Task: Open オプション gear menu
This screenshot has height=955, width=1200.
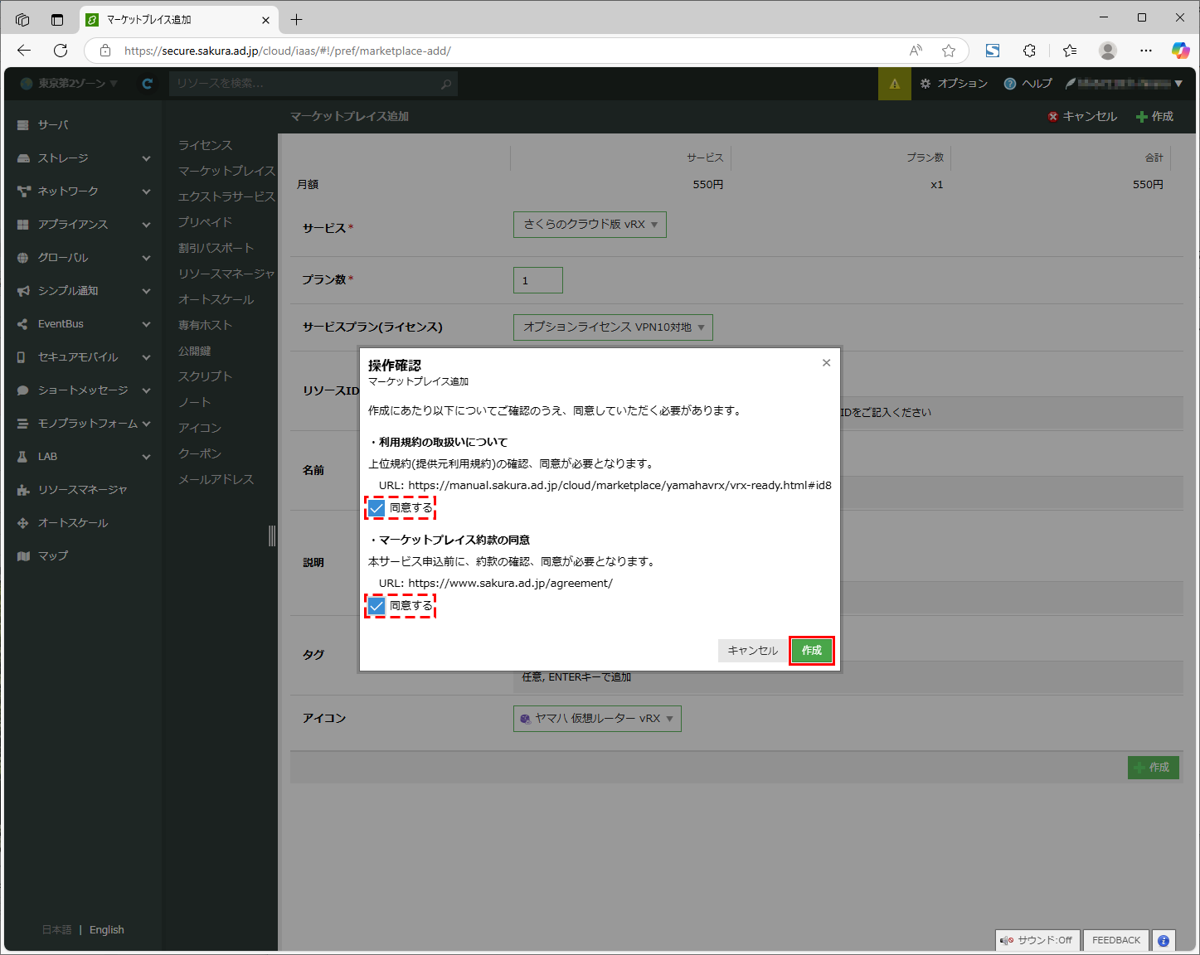Action: pyautogui.click(x=954, y=84)
